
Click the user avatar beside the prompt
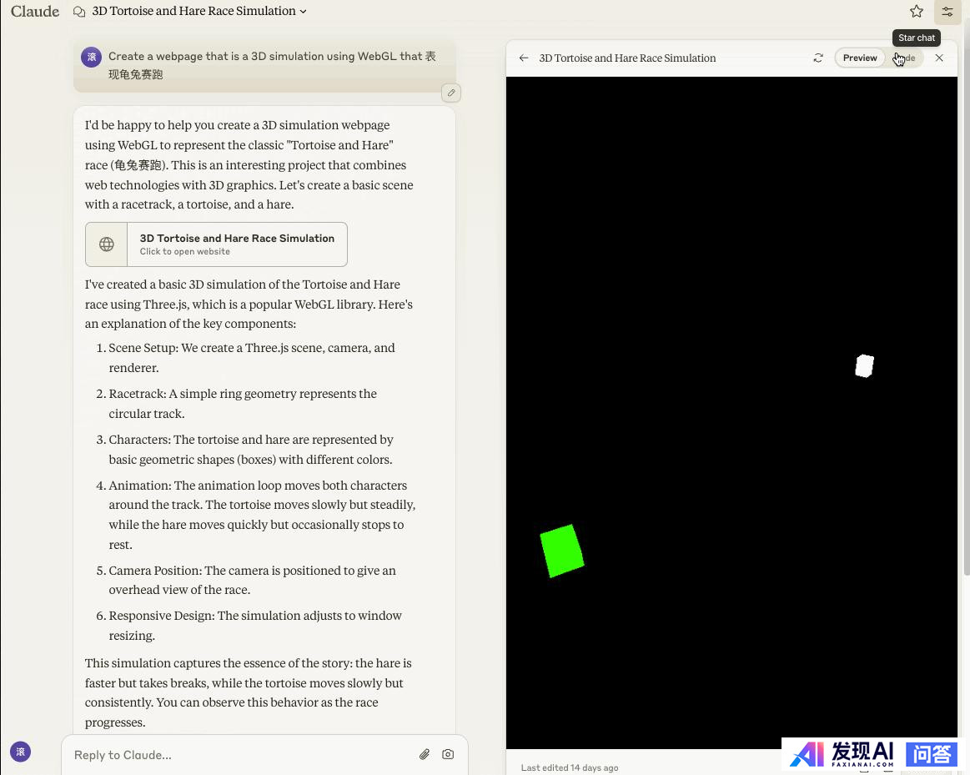pos(91,57)
